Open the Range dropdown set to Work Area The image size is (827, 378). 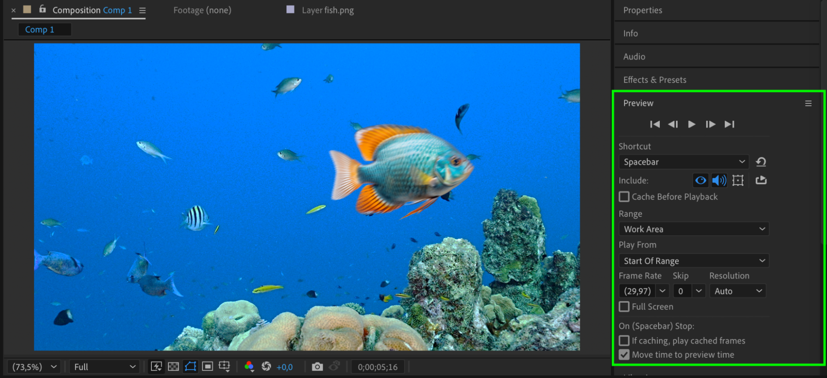(694, 229)
